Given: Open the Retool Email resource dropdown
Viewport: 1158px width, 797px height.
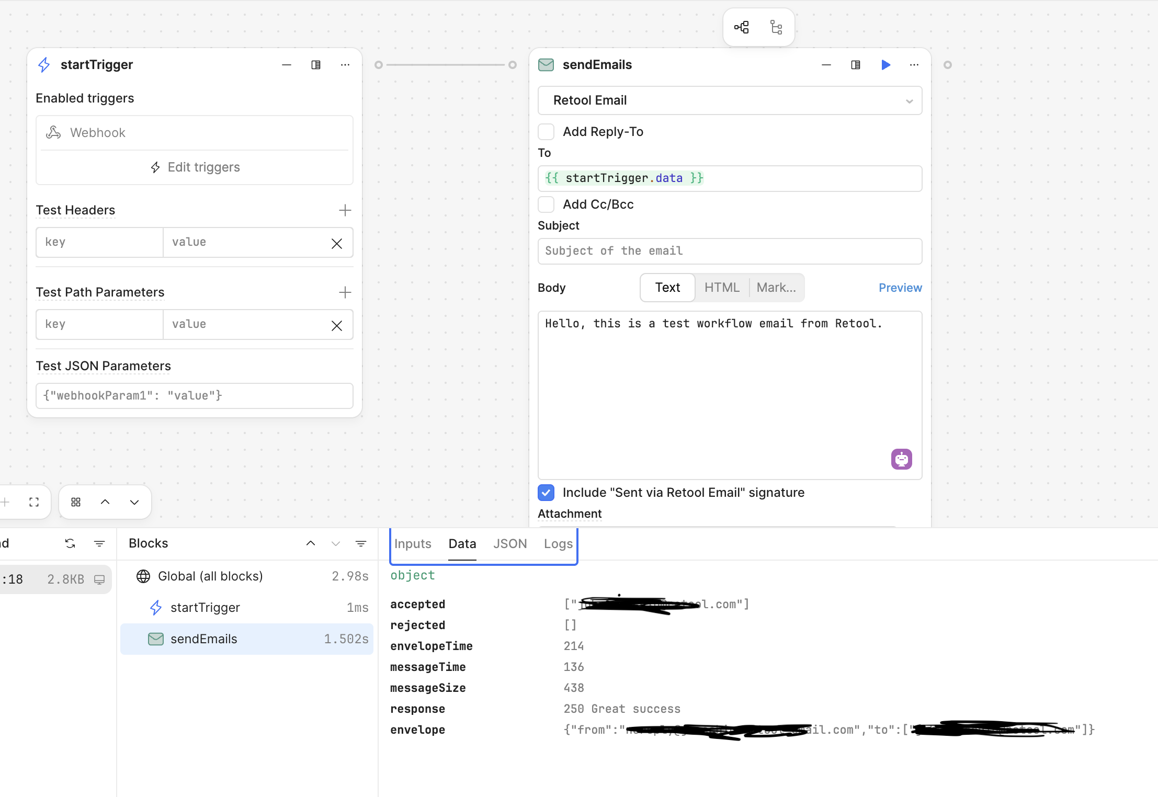Looking at the screenshot, I should pos(730,100).
